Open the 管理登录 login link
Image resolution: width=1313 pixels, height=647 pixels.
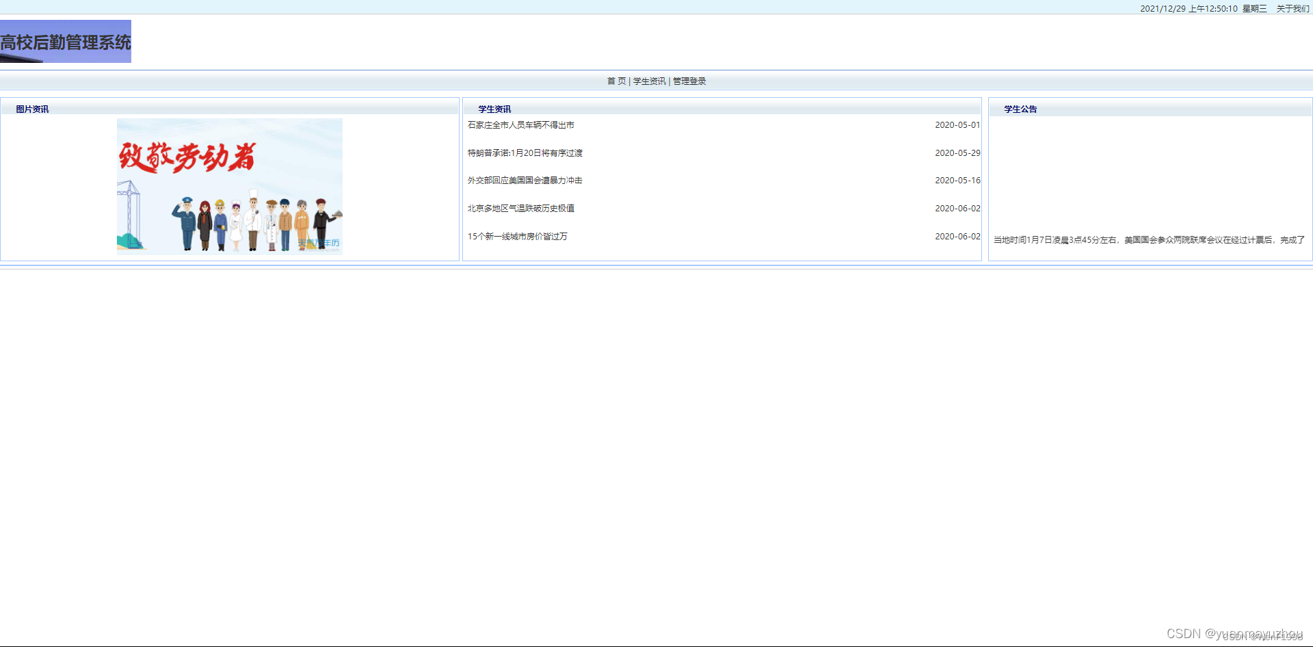689,81
